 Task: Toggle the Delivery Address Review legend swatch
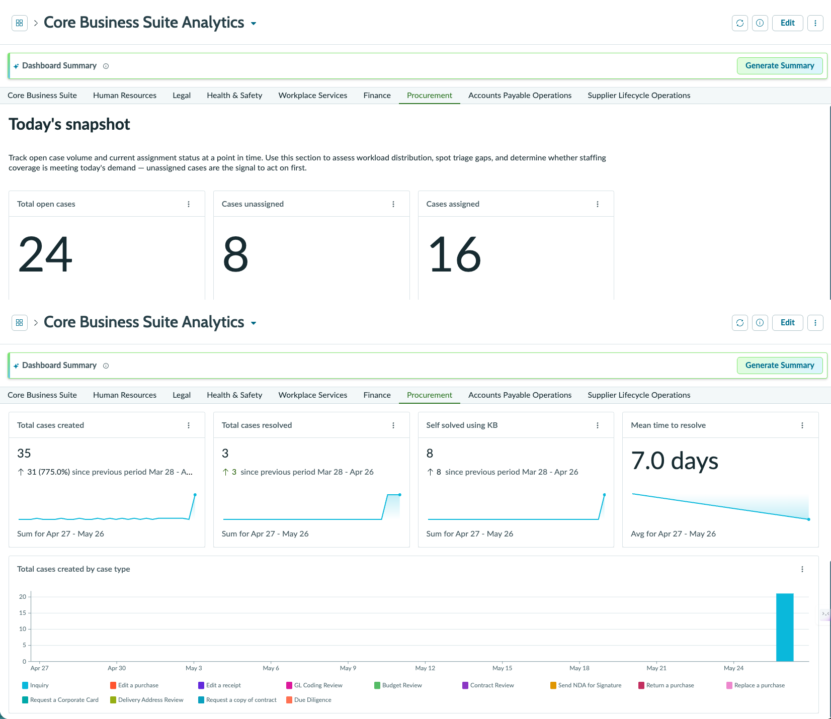tap(113, 700)
